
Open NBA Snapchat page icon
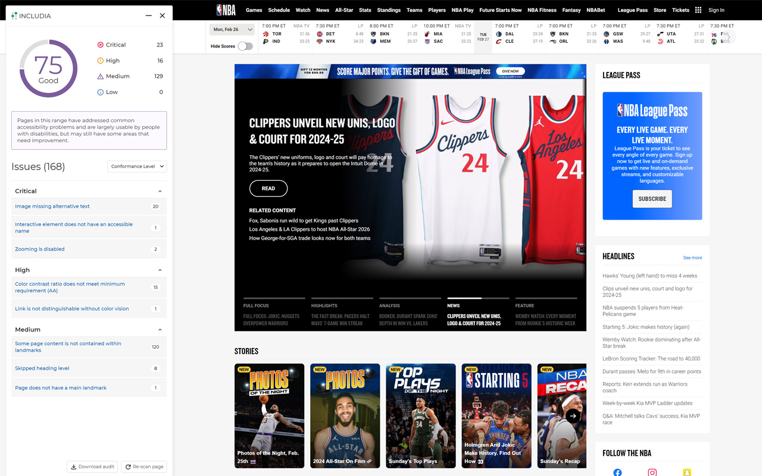(687, 472)
